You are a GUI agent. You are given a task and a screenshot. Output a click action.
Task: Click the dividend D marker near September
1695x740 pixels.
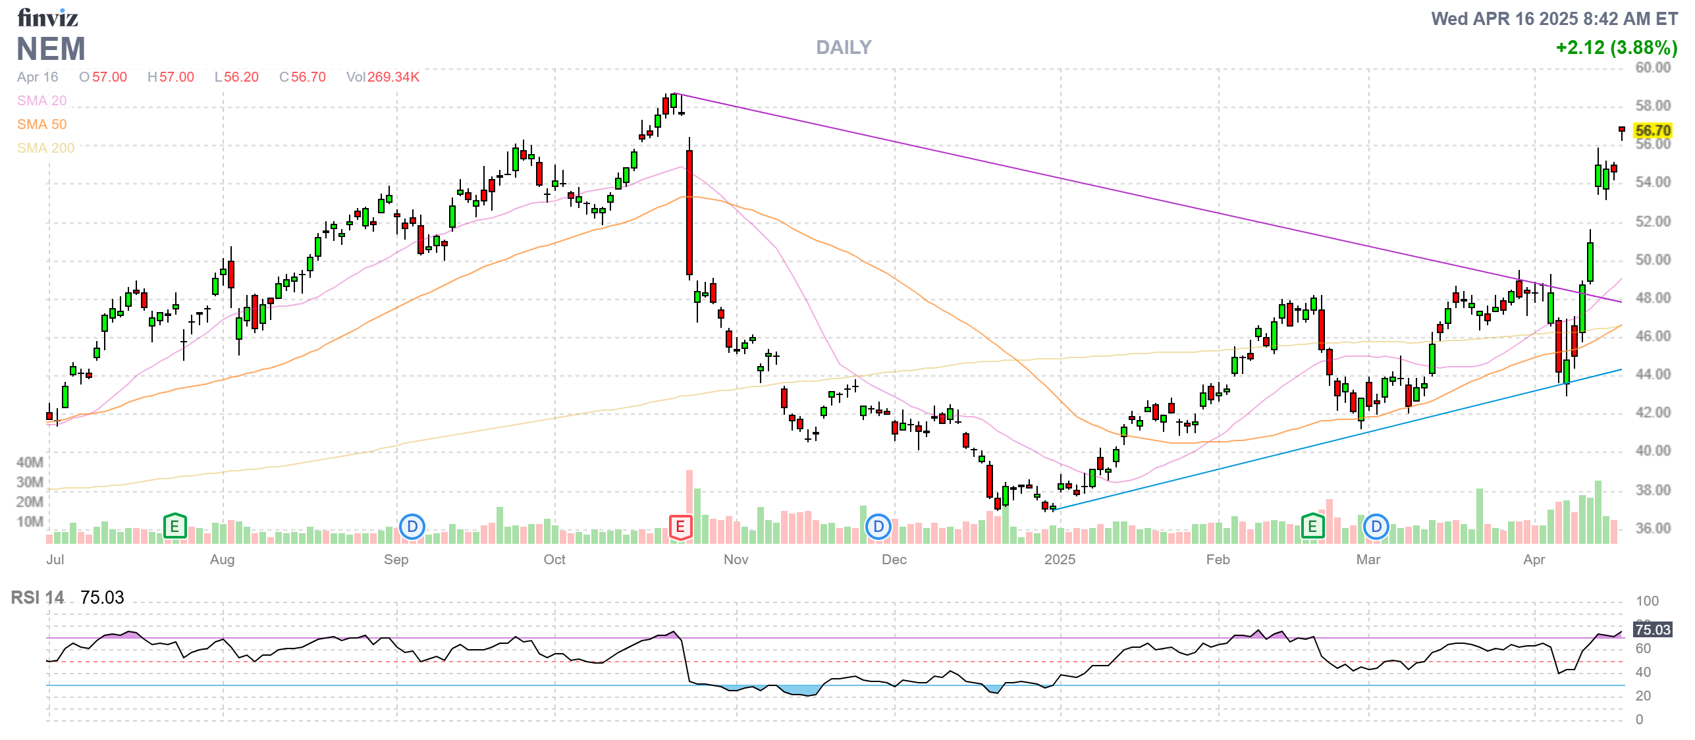click(412, 526)
